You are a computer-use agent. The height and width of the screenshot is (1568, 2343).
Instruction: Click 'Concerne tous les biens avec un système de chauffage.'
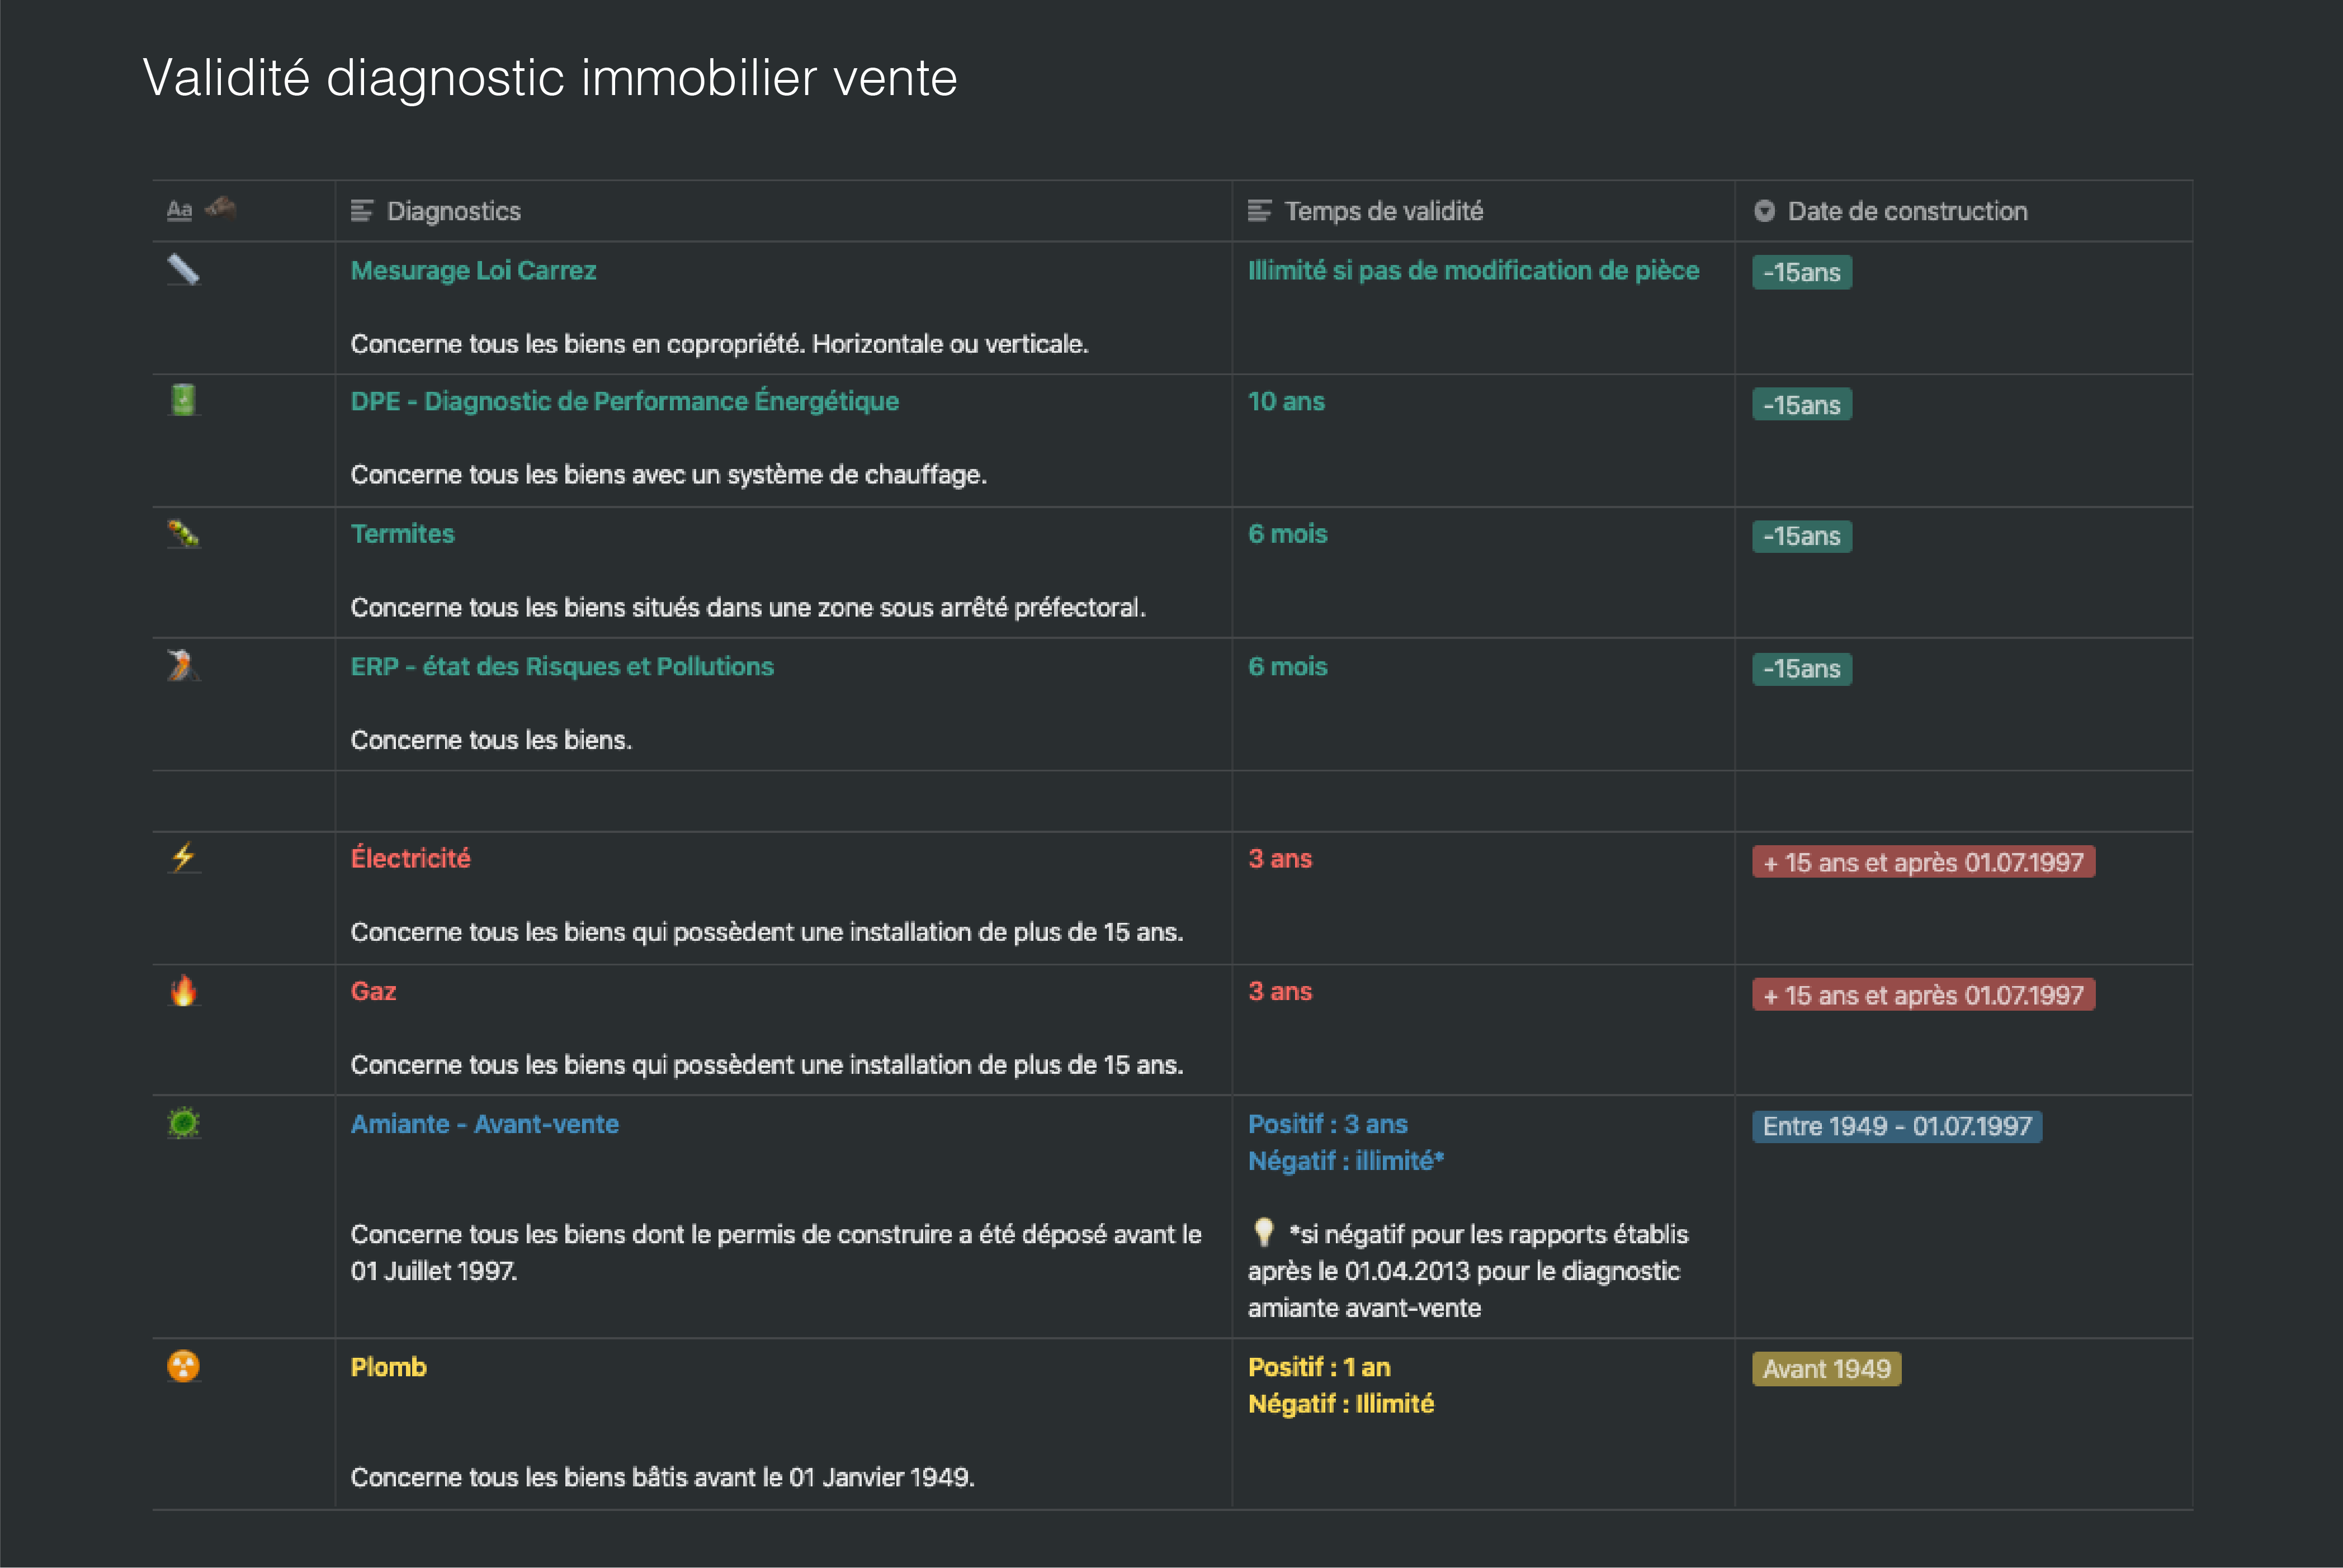point(668,474)
